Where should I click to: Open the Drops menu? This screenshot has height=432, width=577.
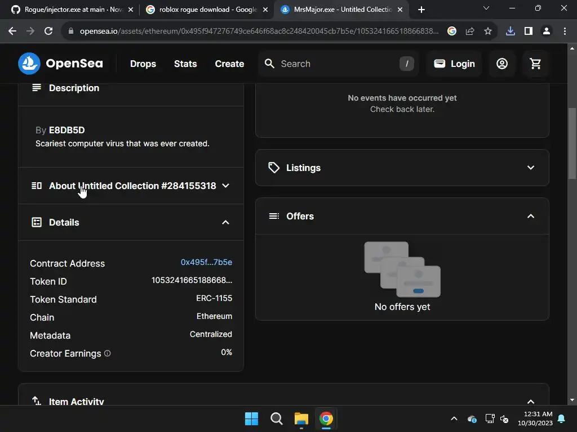tap(143, 64)
